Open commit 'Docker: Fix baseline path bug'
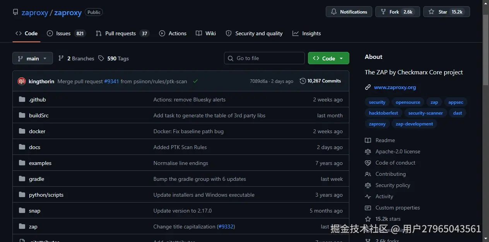 click(188, 131)
